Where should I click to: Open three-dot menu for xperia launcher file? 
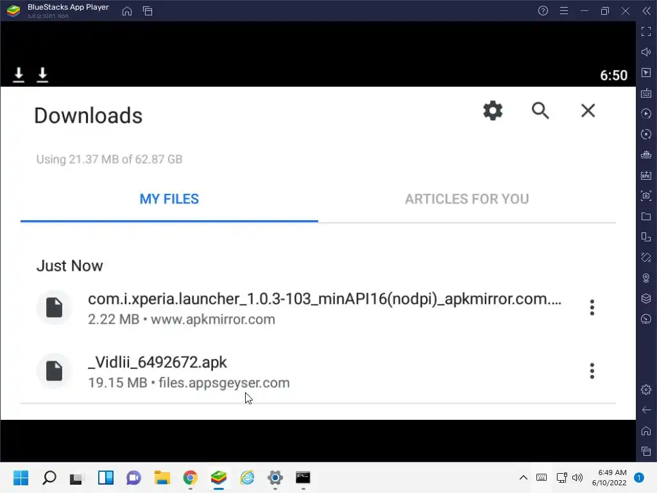(x=592, y=307)
